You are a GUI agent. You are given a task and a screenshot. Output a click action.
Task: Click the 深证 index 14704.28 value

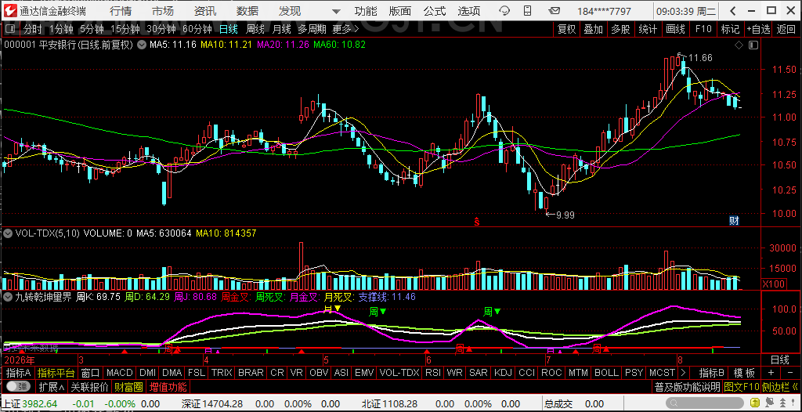pos(222,404)
